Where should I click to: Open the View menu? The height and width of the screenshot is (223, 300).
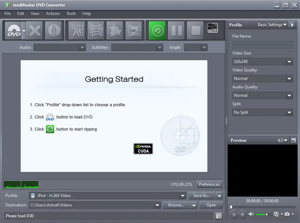click(x=35, y=14)
